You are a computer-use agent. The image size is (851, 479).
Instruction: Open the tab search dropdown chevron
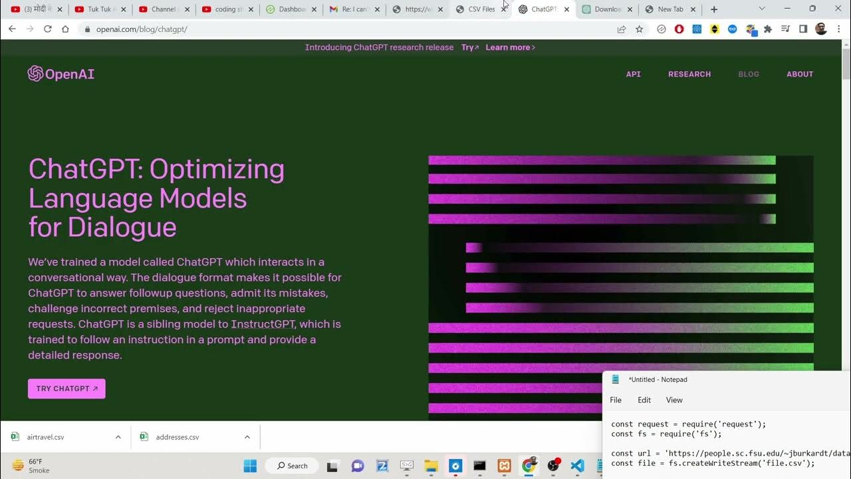tap(762, 9)
